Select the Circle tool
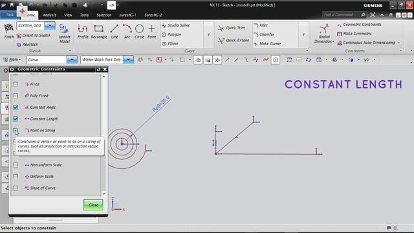 point(140,31)
